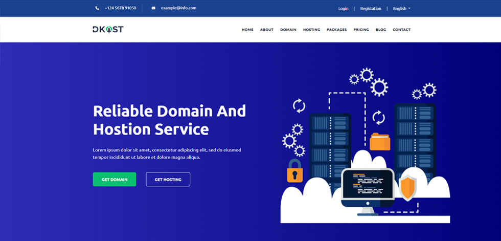
Task: Open the CONTACT menu item
Action: tap(402, 30)
